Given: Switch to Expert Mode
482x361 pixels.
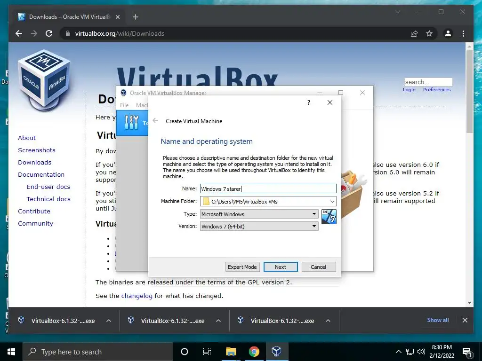Looking at the screenshot, I should [x=242, y=267].
